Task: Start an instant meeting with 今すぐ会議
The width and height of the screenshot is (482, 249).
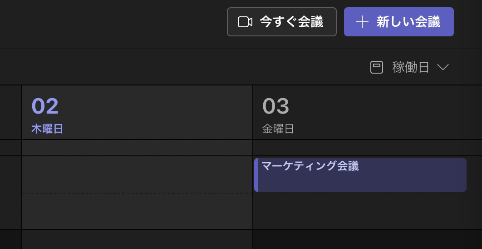Action: (x=281, y=22)
